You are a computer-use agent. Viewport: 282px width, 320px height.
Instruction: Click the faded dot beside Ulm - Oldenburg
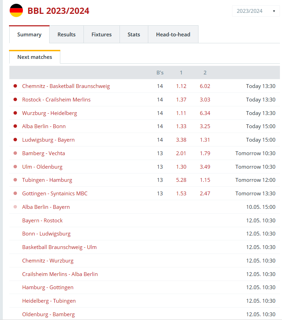pyautogui.click(x=15, y=167)
